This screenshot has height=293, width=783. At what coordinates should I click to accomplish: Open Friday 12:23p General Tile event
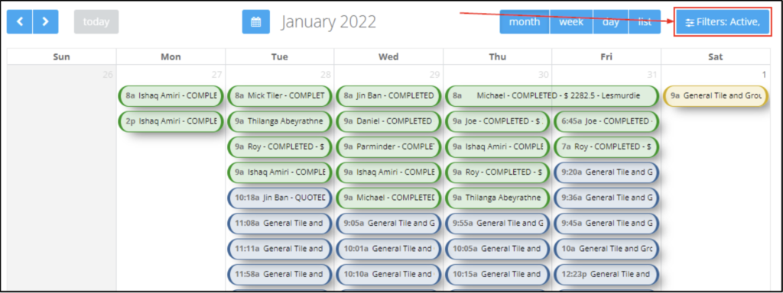tap(606, 274)
